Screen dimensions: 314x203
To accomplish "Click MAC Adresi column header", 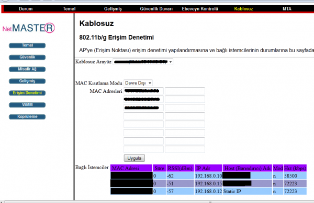I will coord(131,168).
